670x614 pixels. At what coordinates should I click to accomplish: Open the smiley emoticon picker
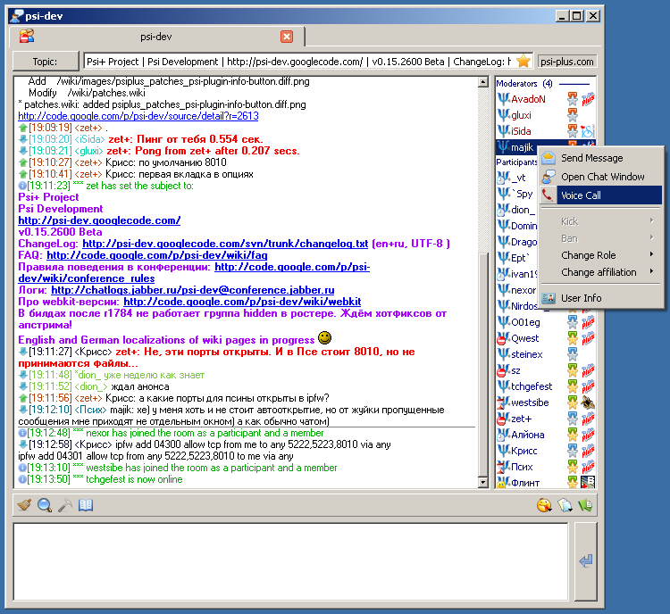544,506
